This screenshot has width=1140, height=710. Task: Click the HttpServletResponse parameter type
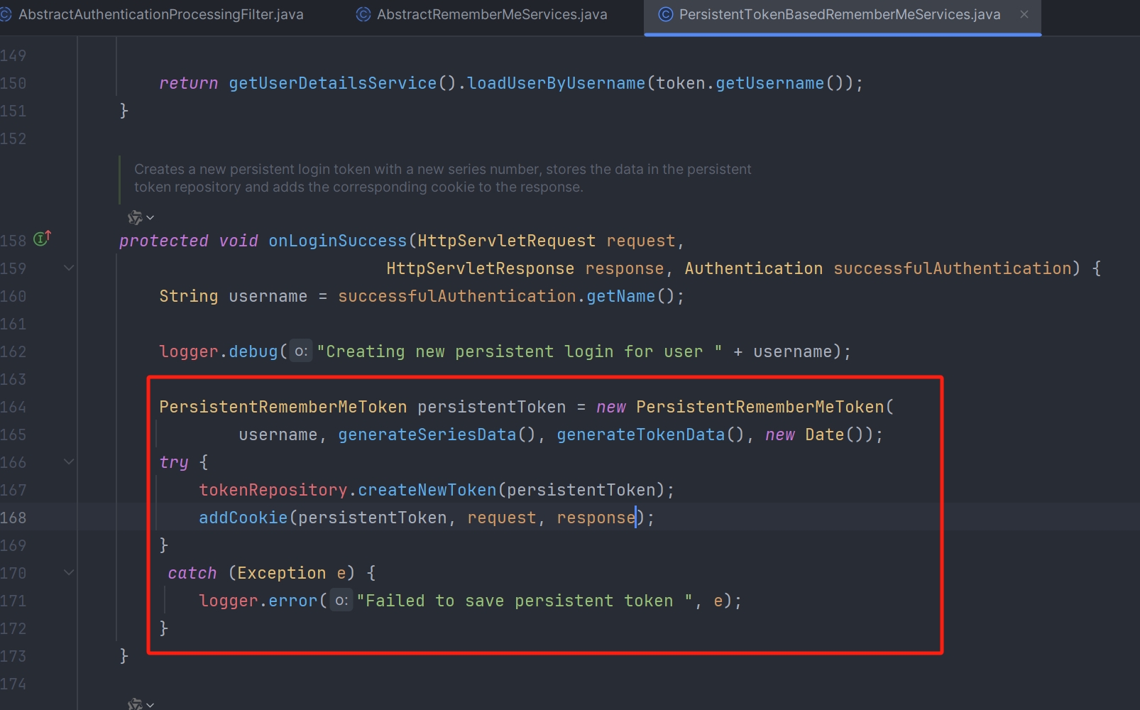(480, 268)
